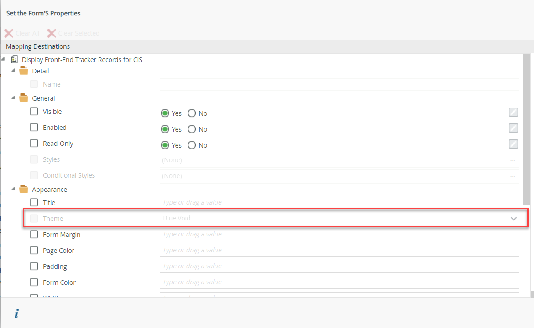Click the Form Color value input field
This screenshot has height=328, width=534.
pos(339,282)
